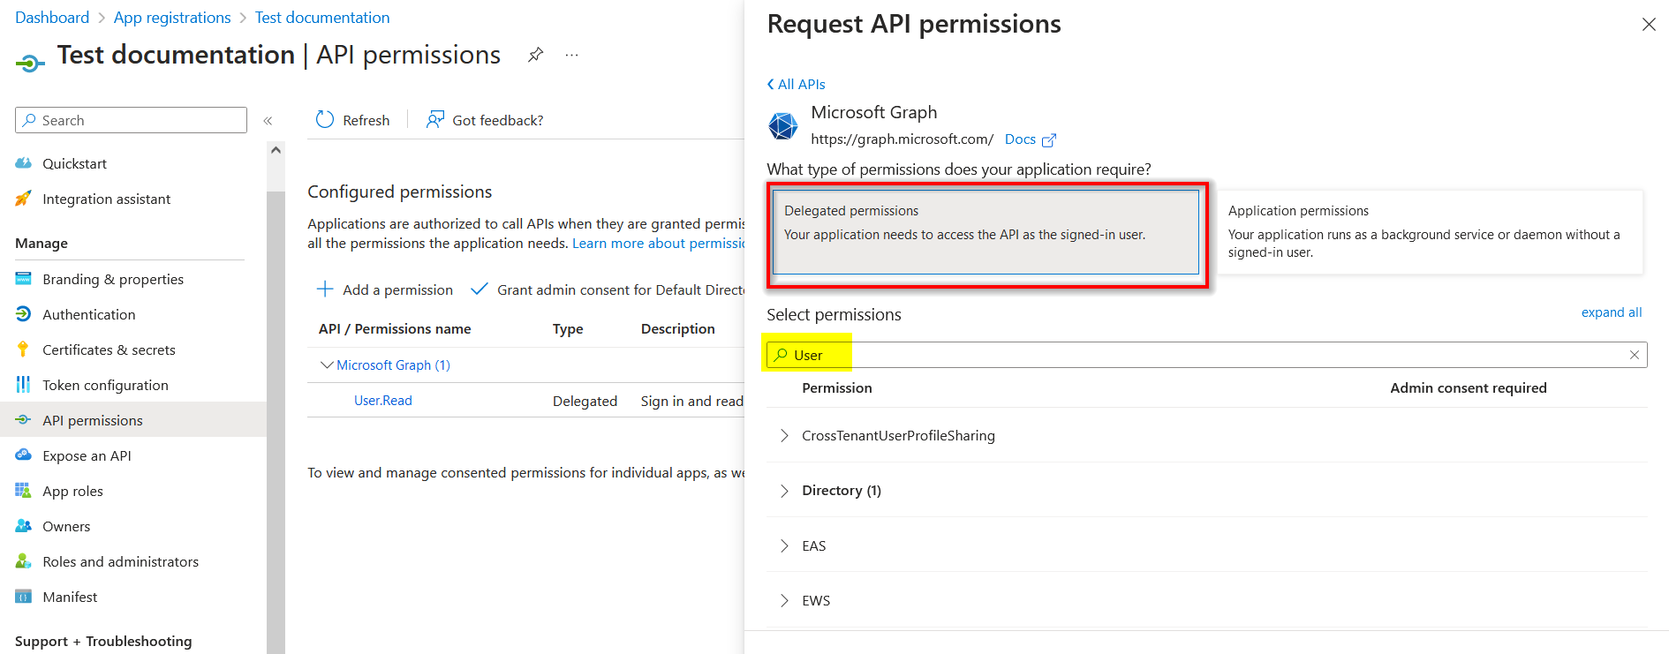1669x654 pixels.
Task: Click the Owners people icon
Action: [24, 526]
